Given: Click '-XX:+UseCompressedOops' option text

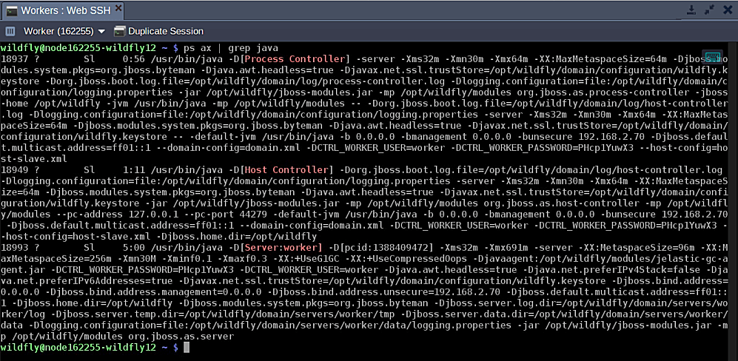Looking at the screenshot, I should [411, 259].
